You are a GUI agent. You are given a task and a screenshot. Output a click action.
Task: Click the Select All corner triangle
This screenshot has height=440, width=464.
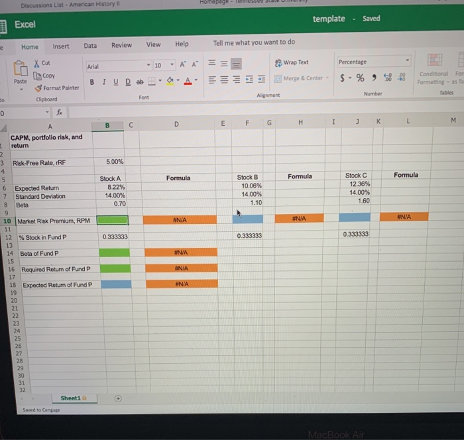coord(4,128)
